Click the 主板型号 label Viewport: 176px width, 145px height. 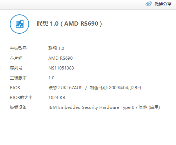18,48
